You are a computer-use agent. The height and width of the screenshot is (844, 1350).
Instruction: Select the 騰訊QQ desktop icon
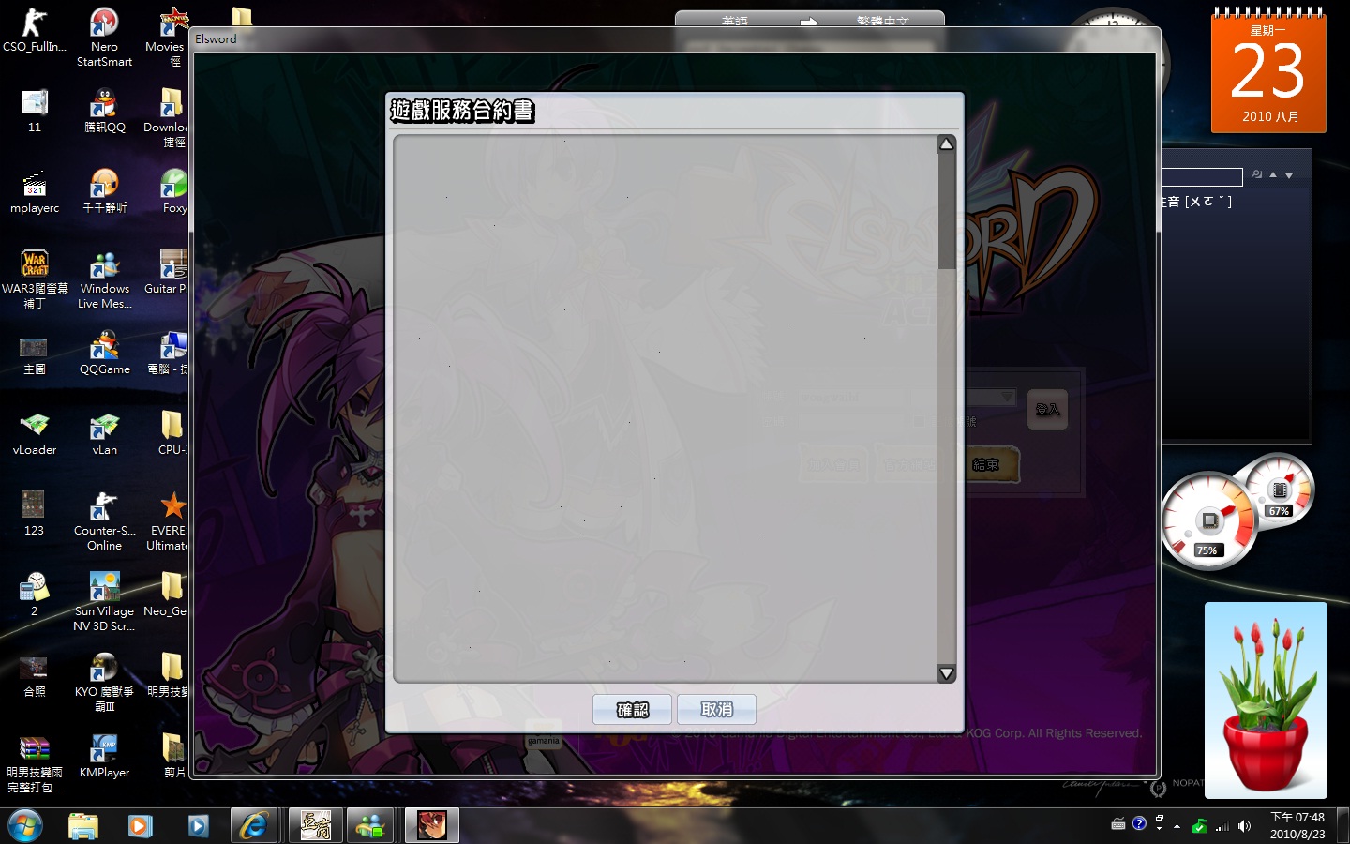click(104, 111)
